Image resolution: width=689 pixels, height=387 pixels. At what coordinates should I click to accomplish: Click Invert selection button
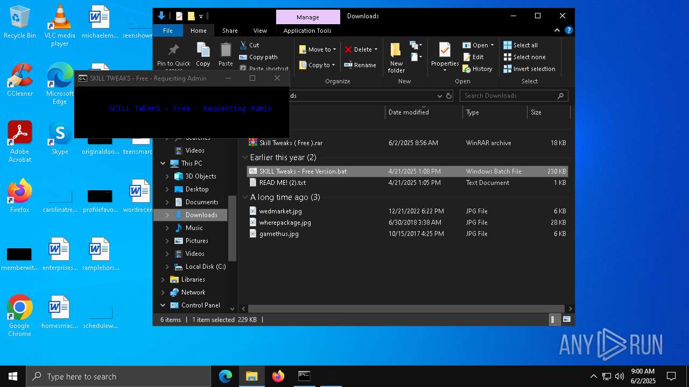[529, 69]
